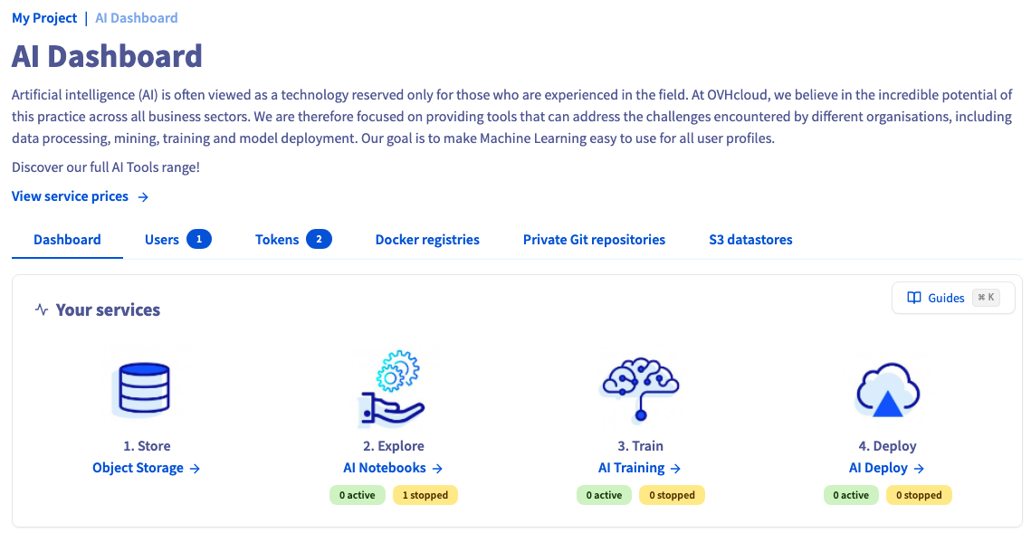The width and height of the screenshot is (1031, 533).
Task: Click the Store database icon
Action: pos(143,390)
